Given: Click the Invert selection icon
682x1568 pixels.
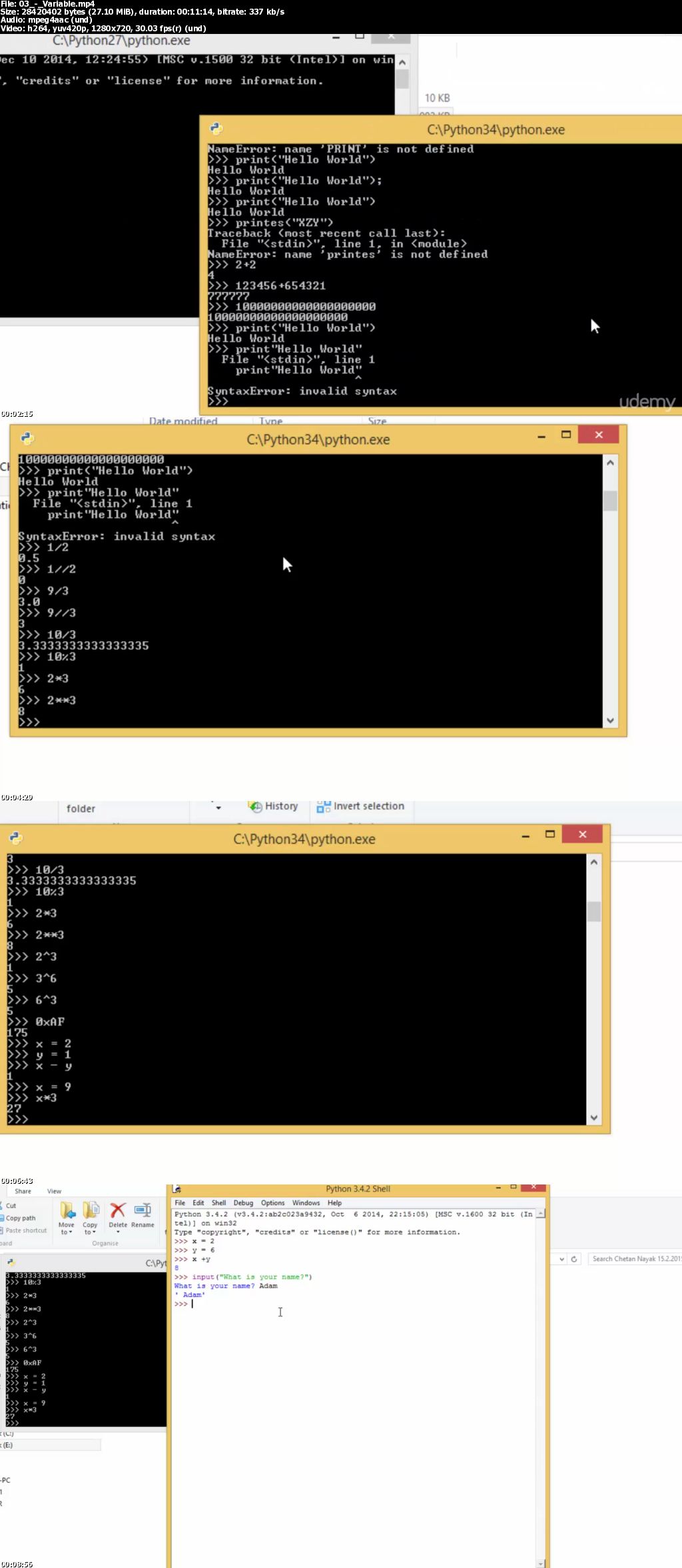Looking at the screenshot, I should click(x=324, y=806).
